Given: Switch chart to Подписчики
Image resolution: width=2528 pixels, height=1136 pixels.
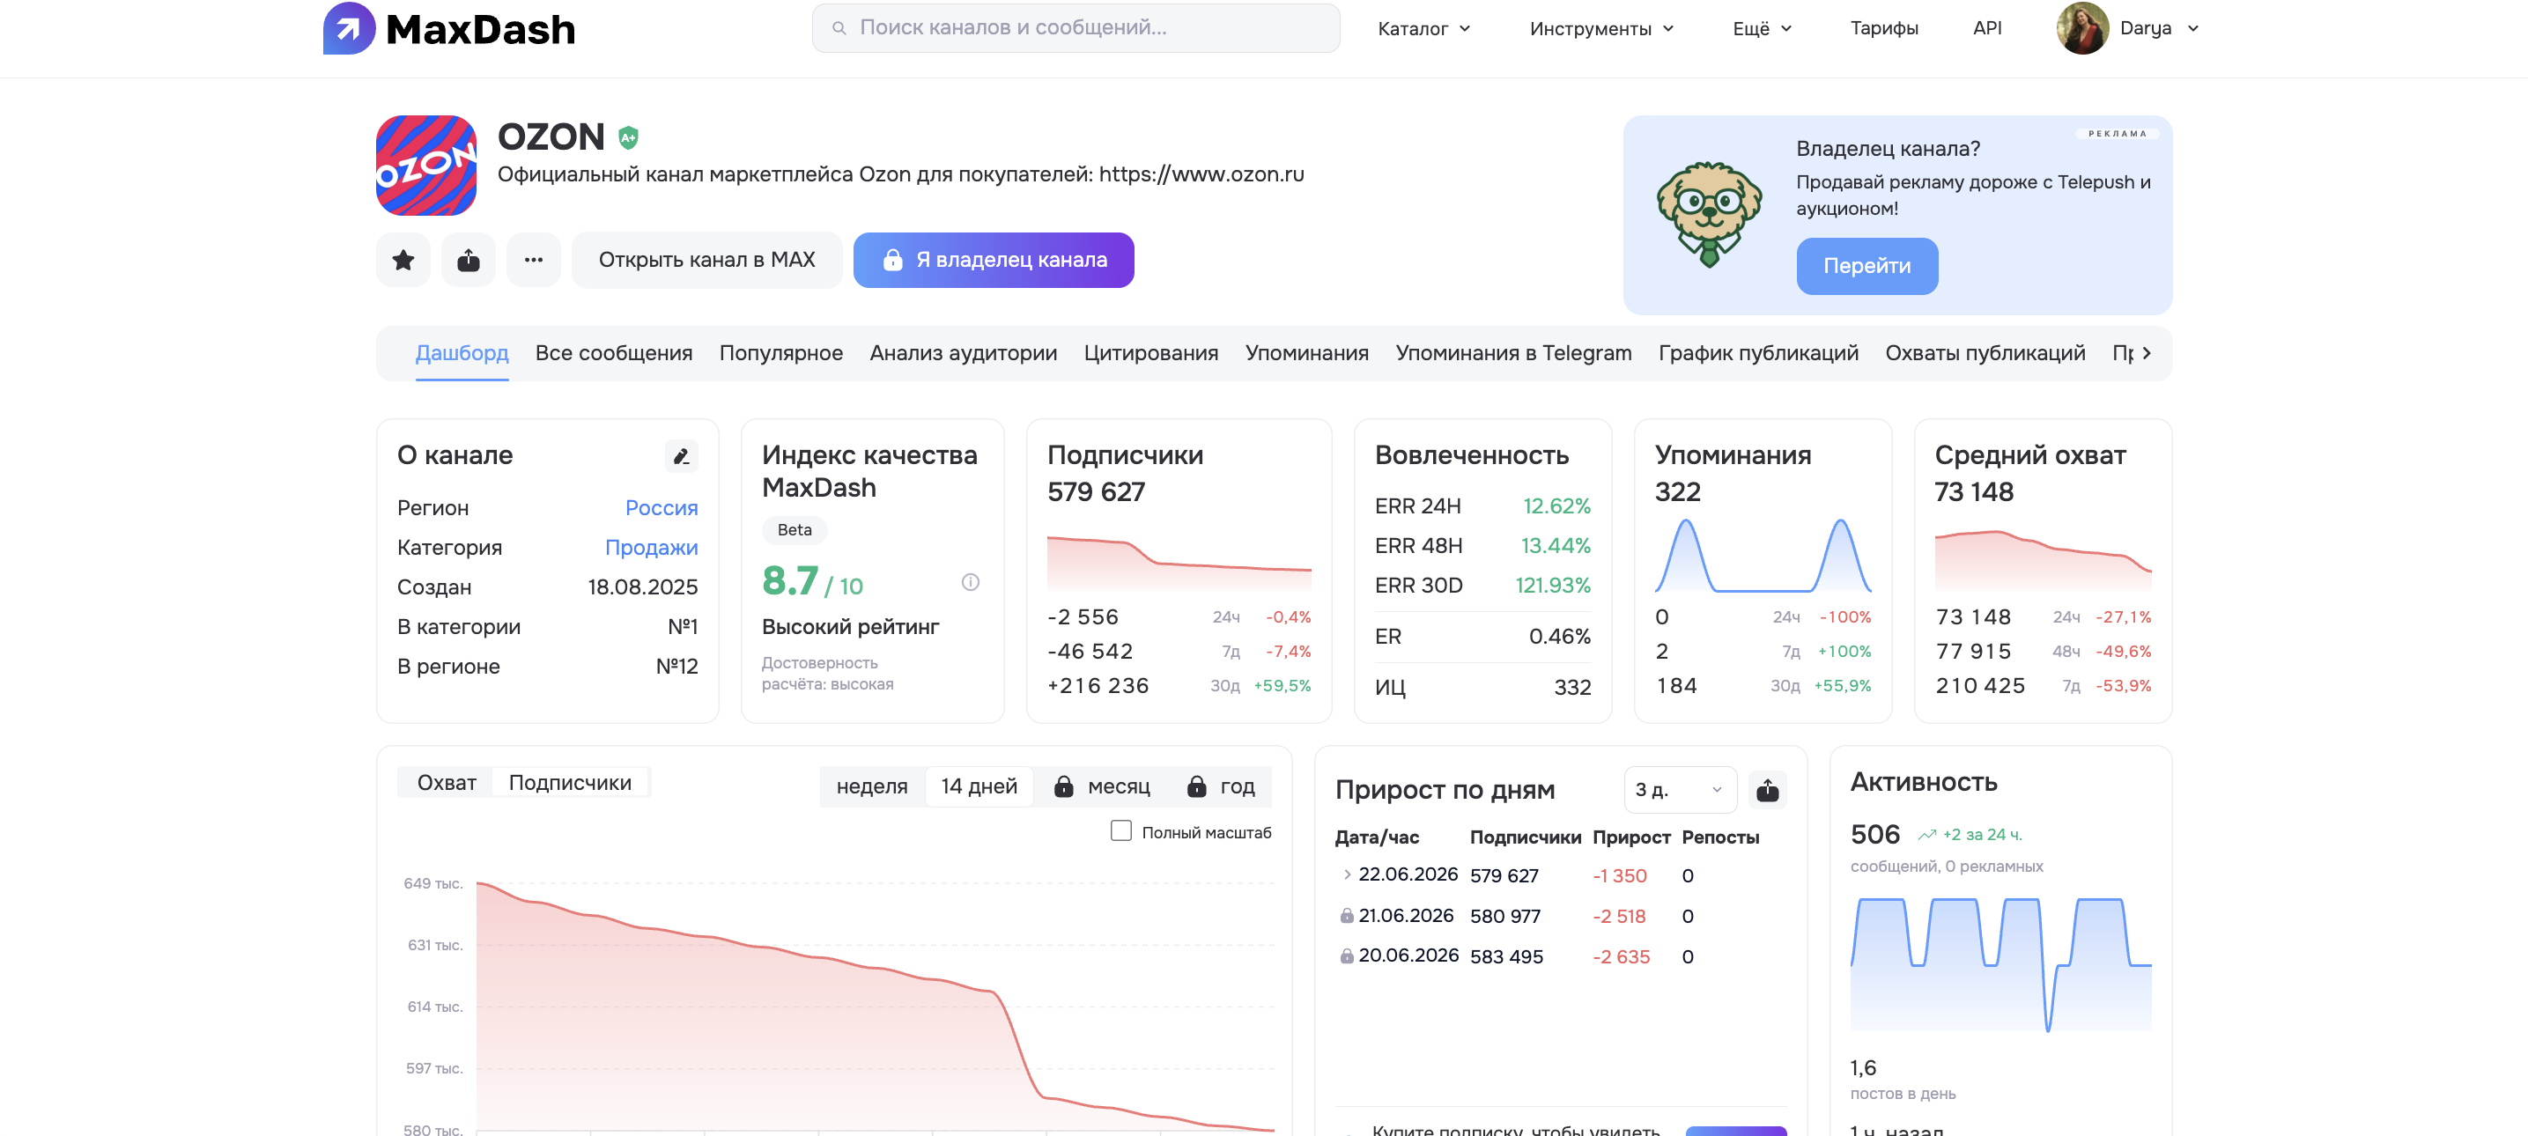Looking at the screenshot, I should [569, 783].
